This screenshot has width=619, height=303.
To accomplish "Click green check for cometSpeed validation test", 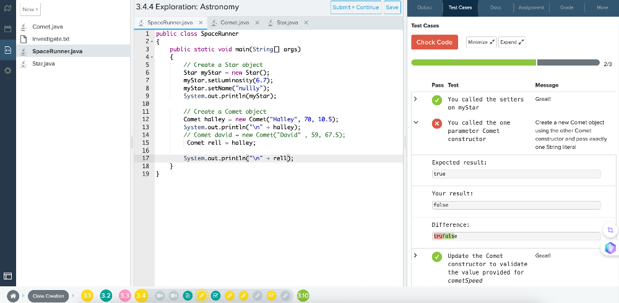I will pos(436,257).
